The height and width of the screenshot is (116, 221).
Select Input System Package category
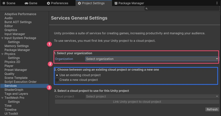[x=20, y=38]
